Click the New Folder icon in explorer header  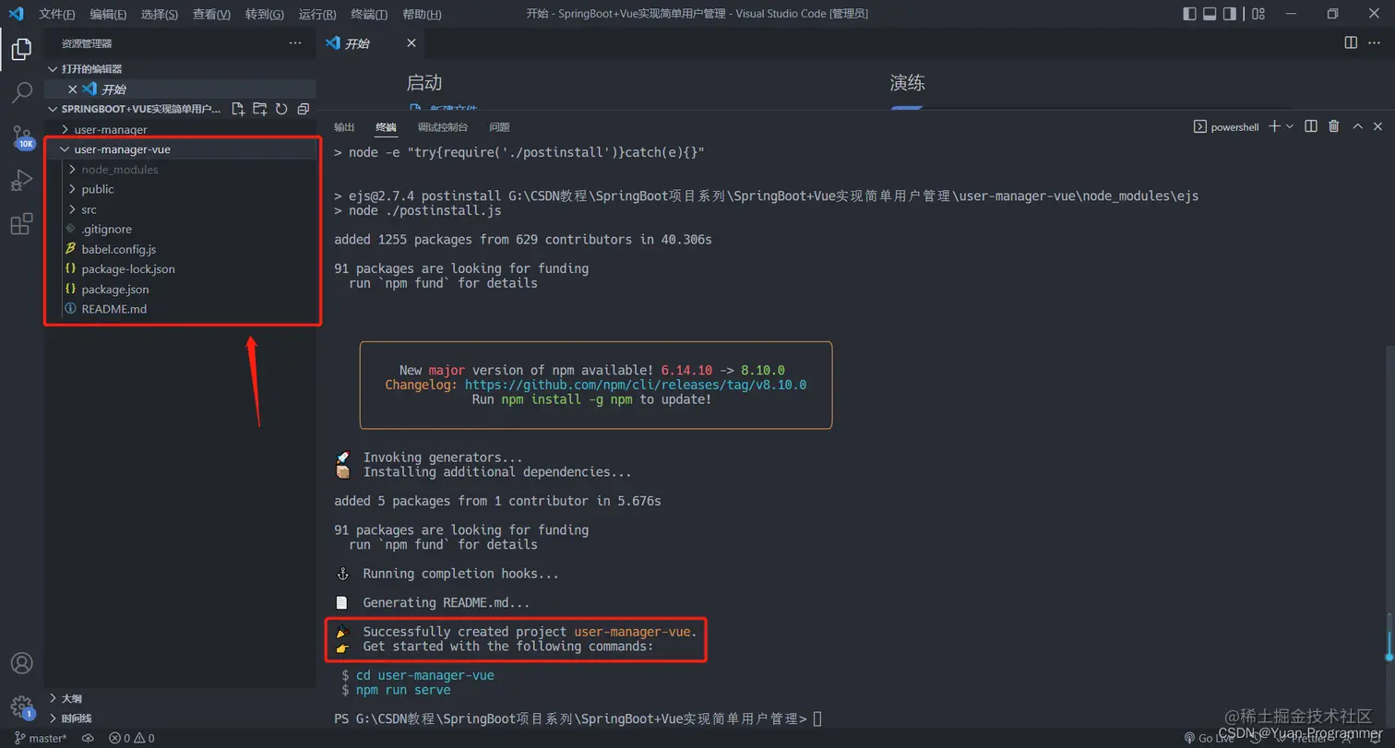tap(259, 109)
